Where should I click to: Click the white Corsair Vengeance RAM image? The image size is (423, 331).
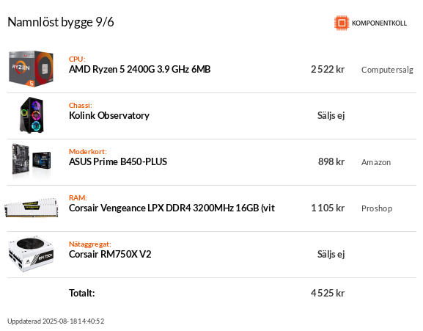coord(31,208)
